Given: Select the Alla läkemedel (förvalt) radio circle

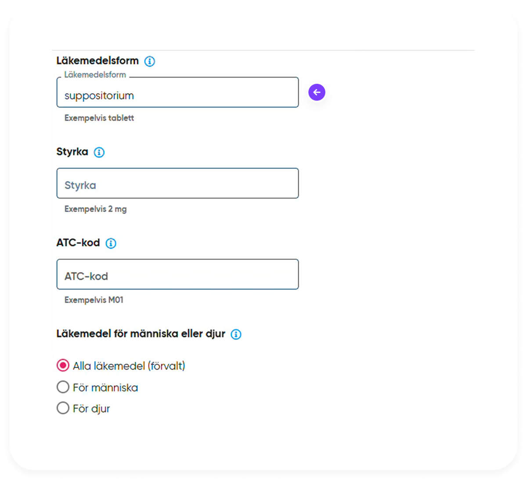Looking at the screenshot, I should (x=63, y=365).
